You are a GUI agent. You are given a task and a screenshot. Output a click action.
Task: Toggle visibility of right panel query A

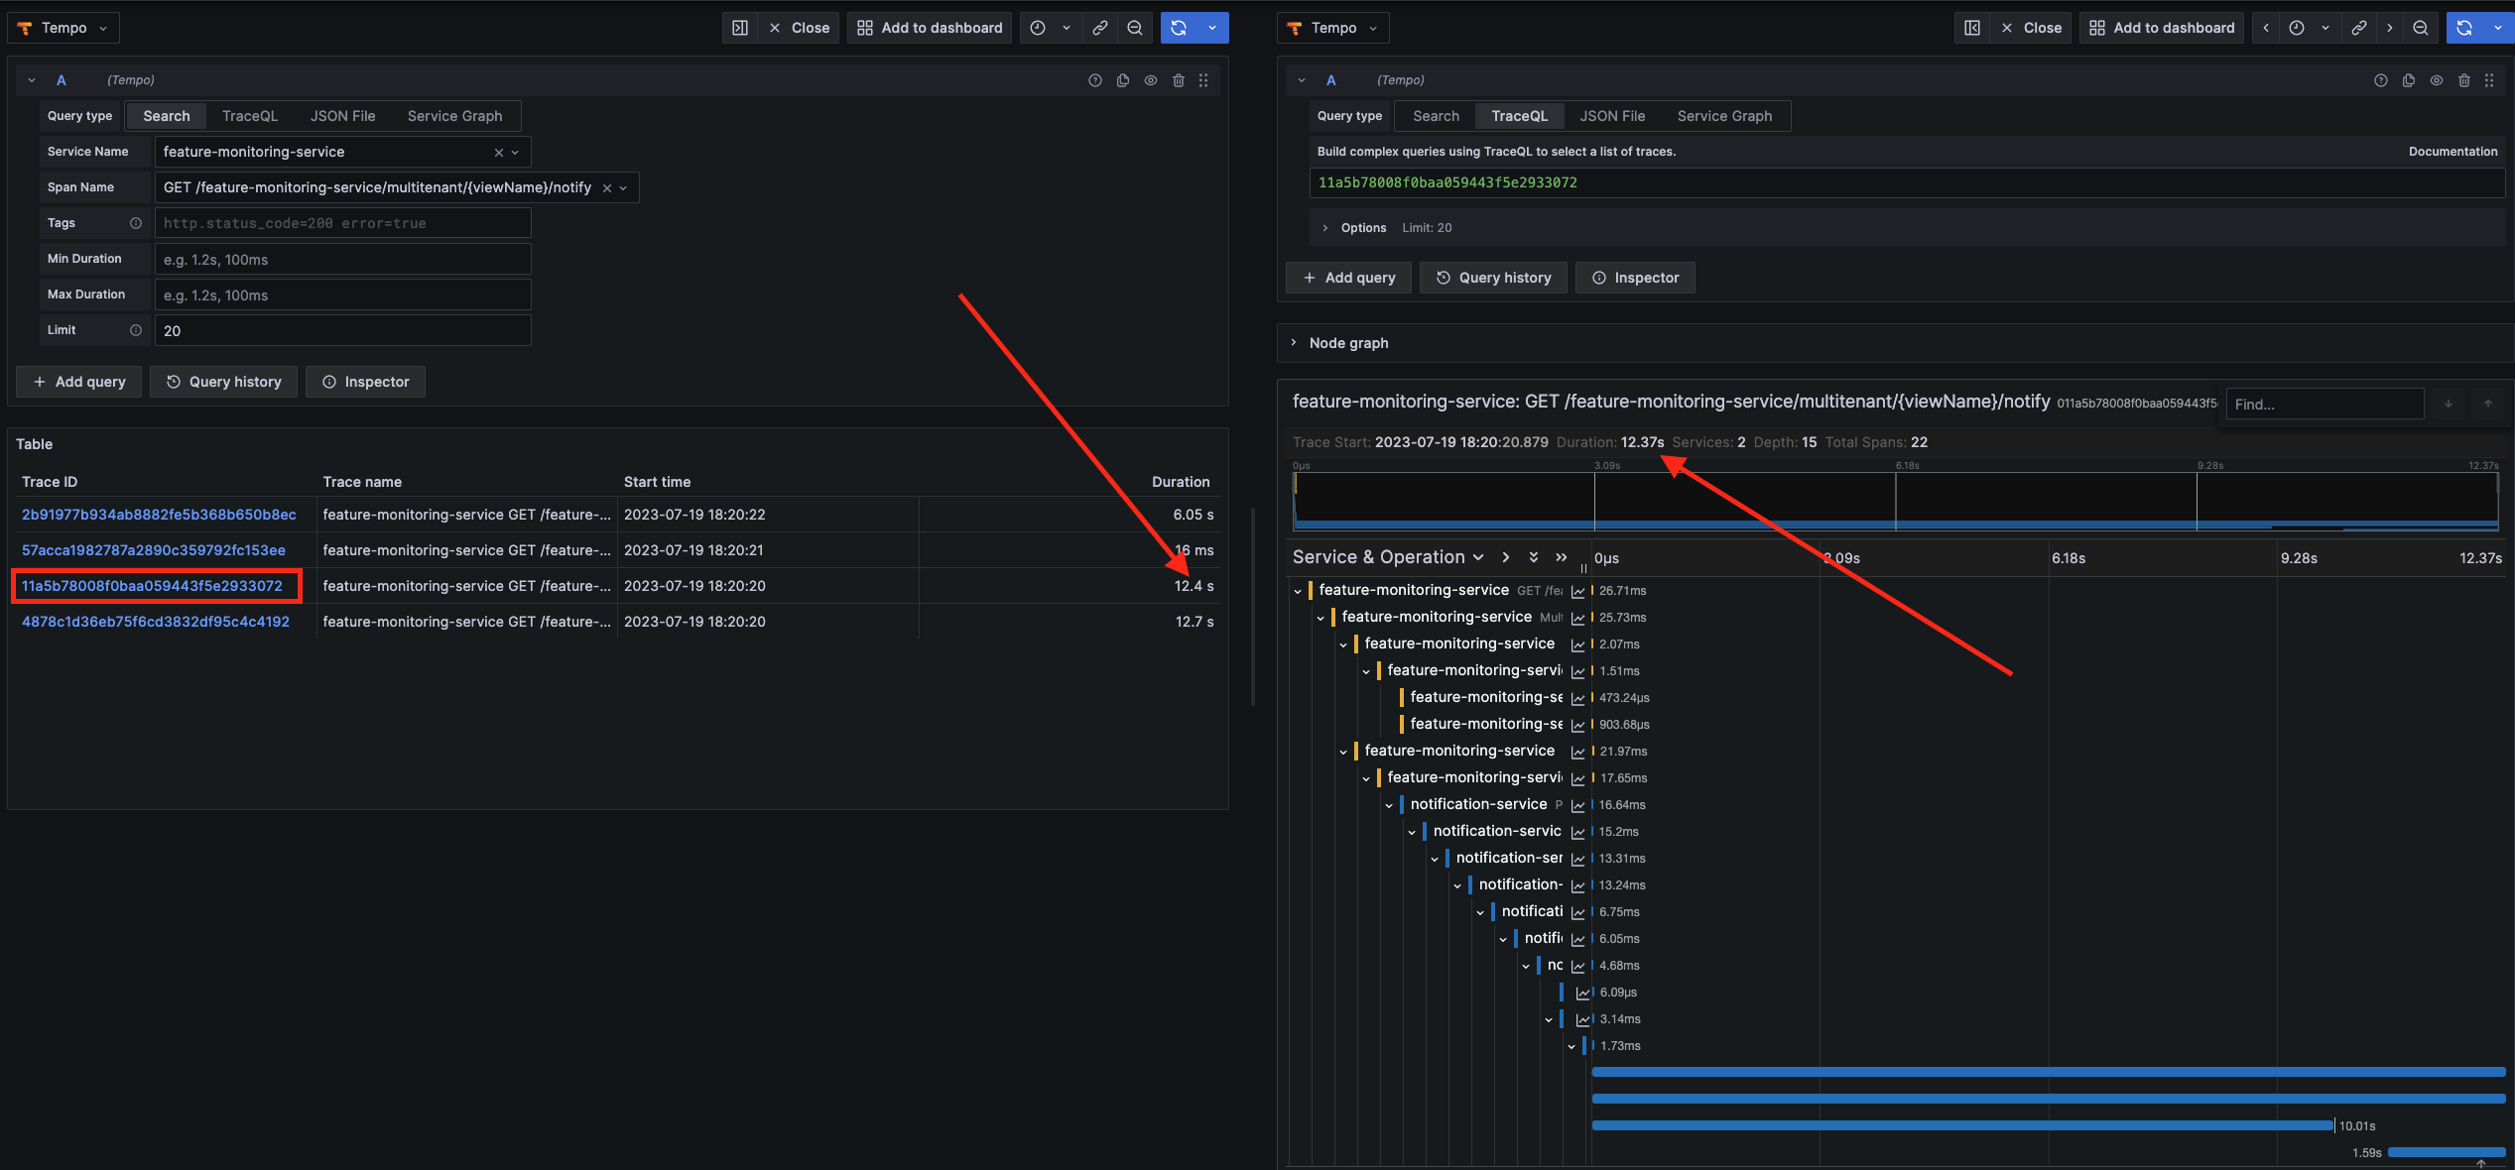(x=2437, y=80)
